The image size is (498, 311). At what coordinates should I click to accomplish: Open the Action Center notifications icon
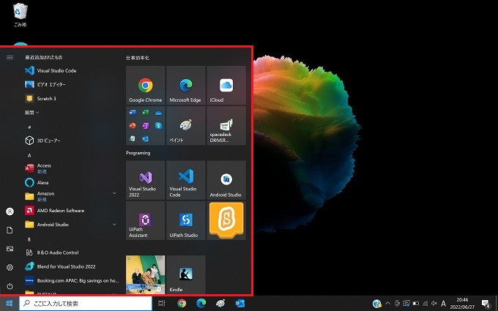tap(486, 304)
